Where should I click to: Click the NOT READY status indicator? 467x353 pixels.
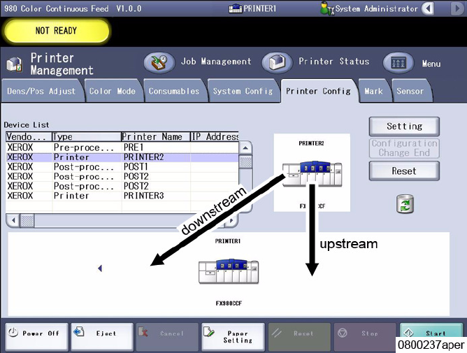pos(57,31)
